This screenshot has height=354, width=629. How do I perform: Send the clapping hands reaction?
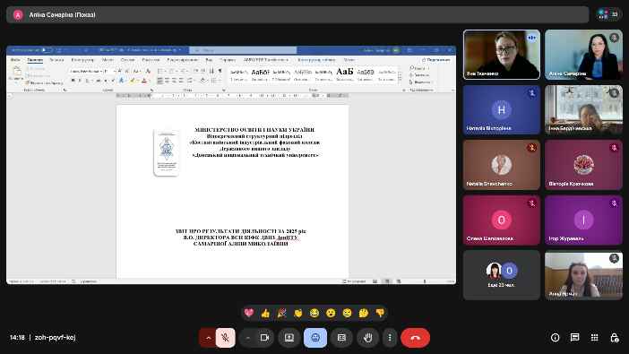click(298, 313)
